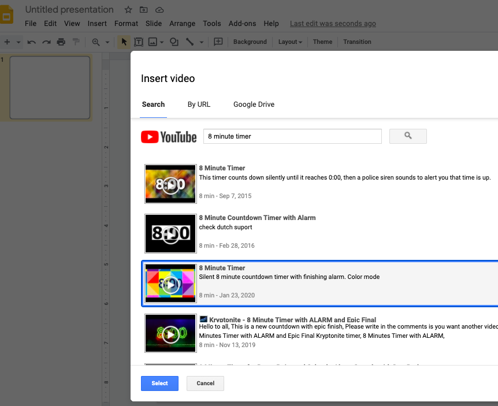Click the blue Select button

point(160,383)
